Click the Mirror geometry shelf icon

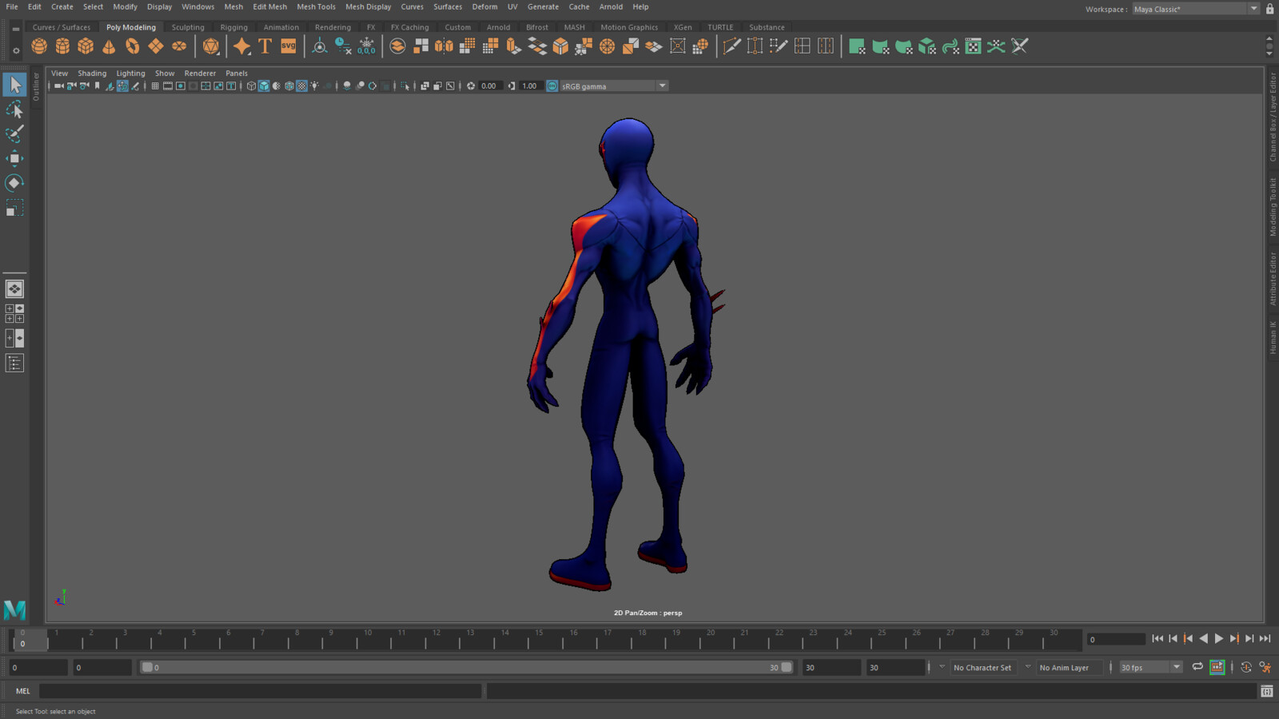(x=444, y=46)
